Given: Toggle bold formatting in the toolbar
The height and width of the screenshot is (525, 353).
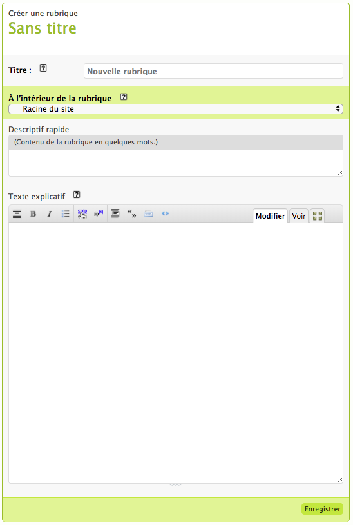Looking at the screenshot, I should [x=33, y=213].
